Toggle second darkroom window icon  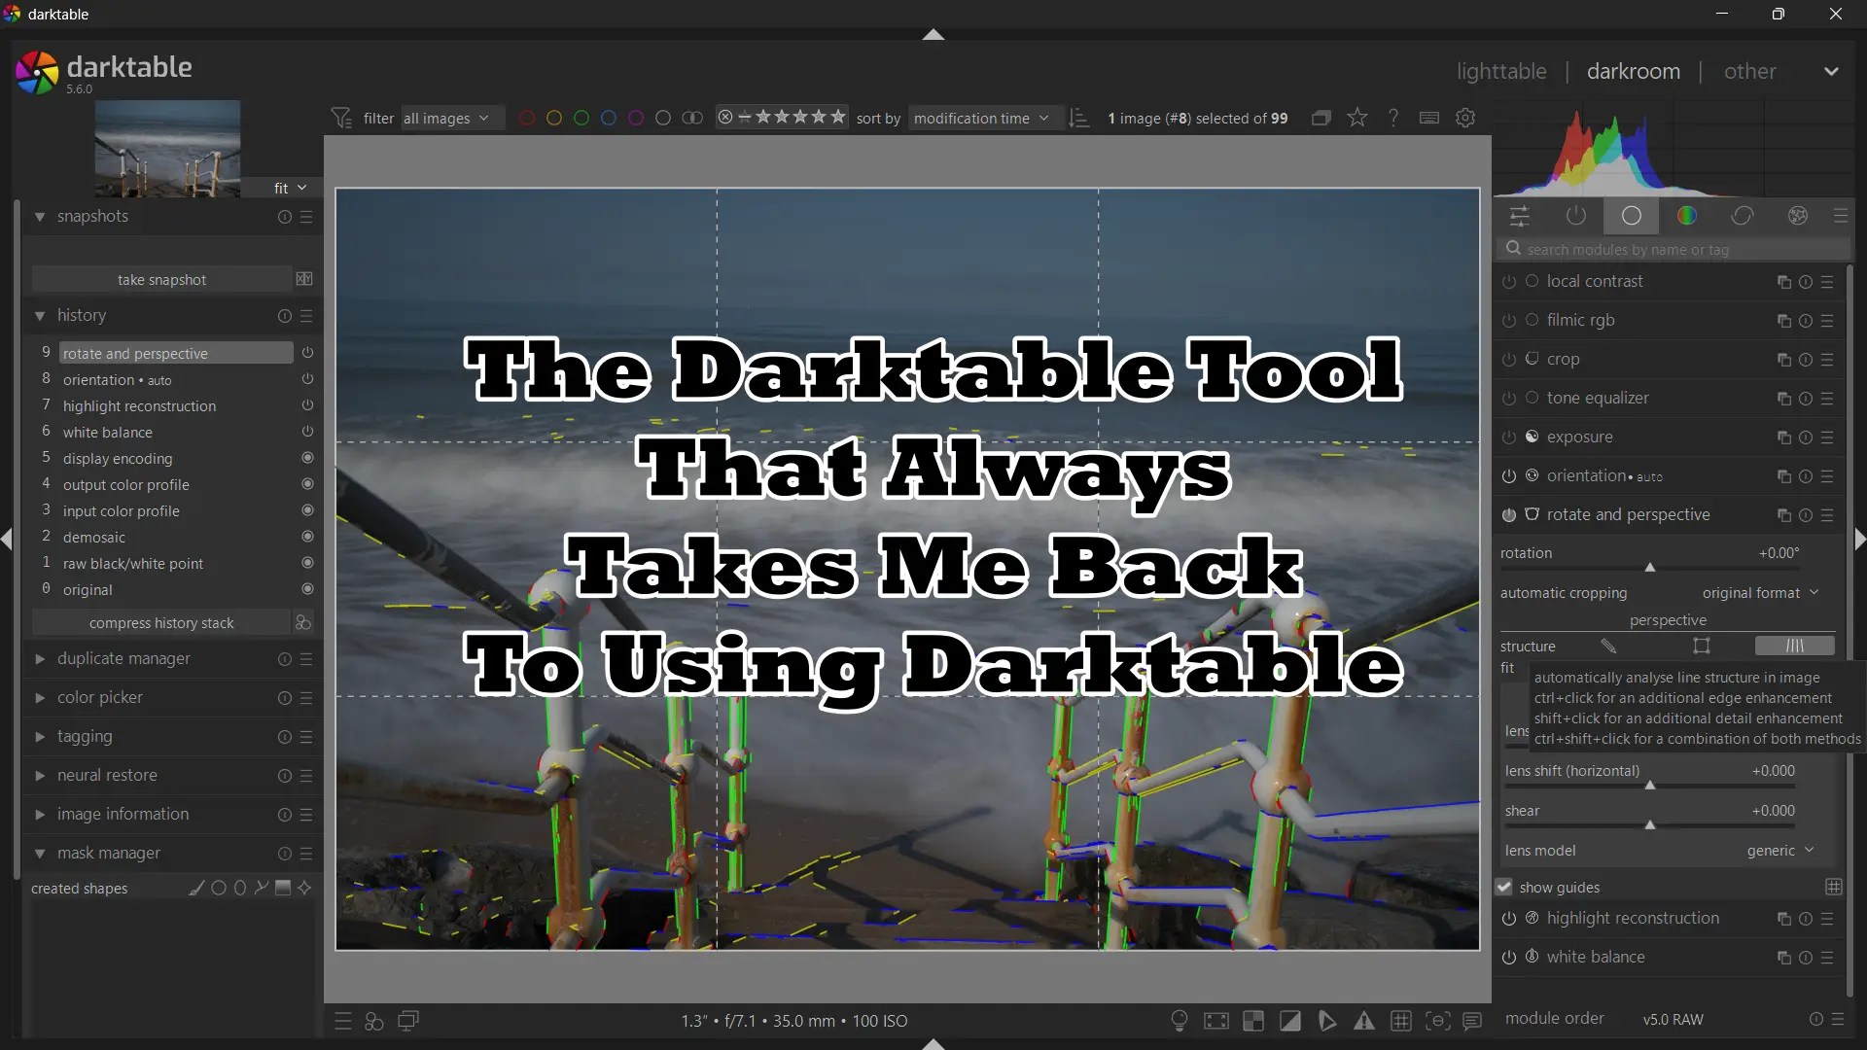point(408,1021)
